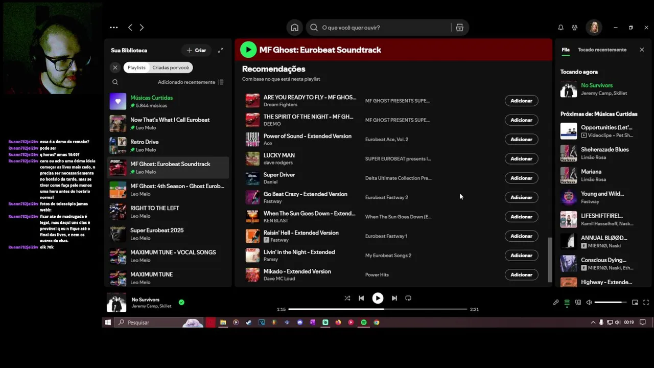Open 'MAXIMUM TUNE - VOCAL SONGS' playlist

[x=168, y=256]
